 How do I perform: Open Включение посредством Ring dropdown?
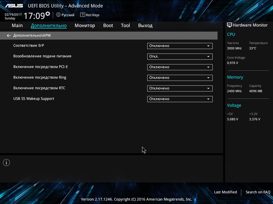pyautogui.click(x=180, y=78)
